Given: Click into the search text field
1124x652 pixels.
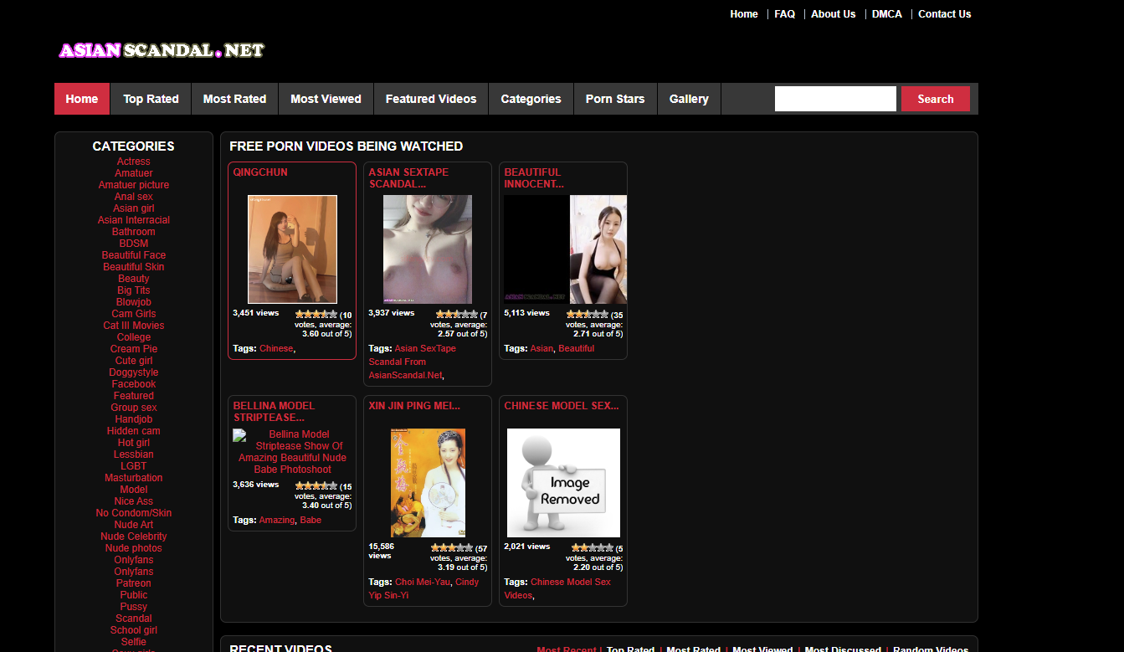Looking at the screenshot, I should (834, 99).
